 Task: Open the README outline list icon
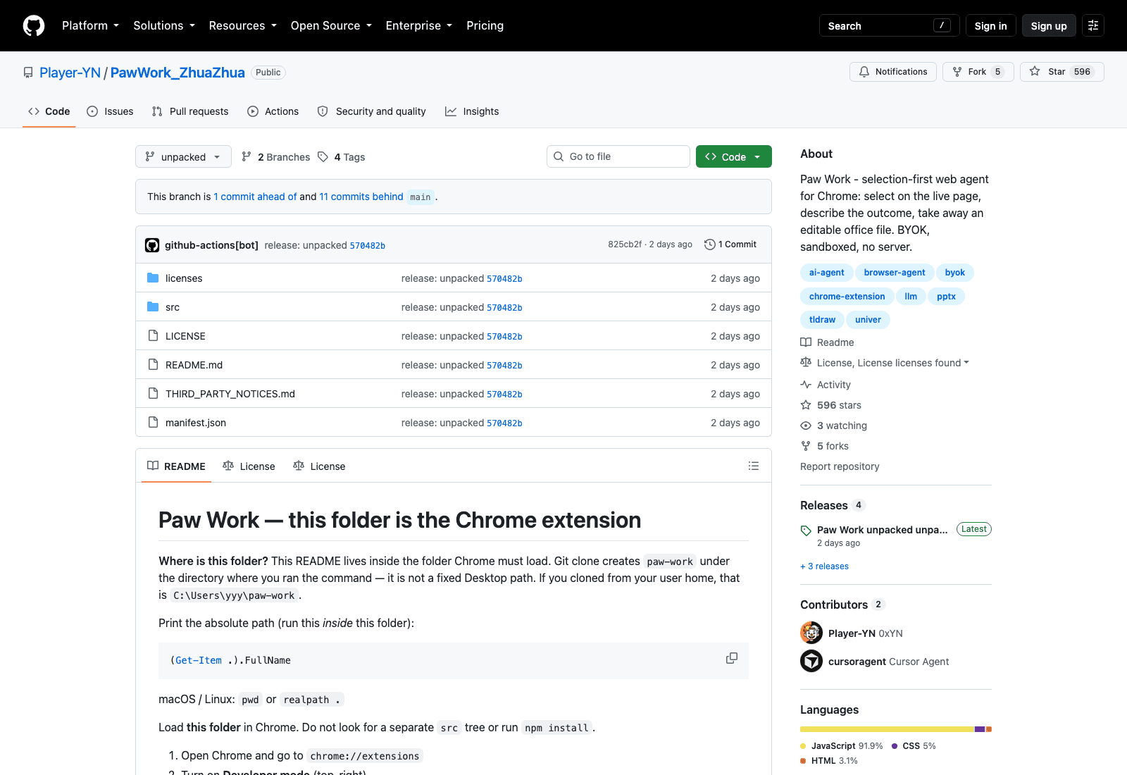pyautogui.click(x=754, y=466)
